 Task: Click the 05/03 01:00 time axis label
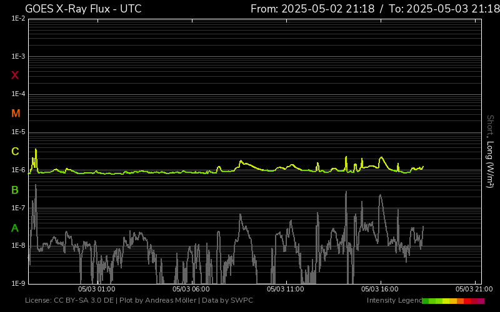[x=96, y=290]
